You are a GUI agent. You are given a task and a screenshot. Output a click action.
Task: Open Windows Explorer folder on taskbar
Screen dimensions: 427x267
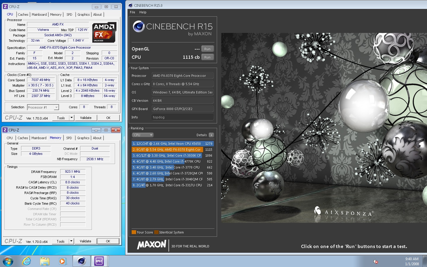[x=45, y=261]
